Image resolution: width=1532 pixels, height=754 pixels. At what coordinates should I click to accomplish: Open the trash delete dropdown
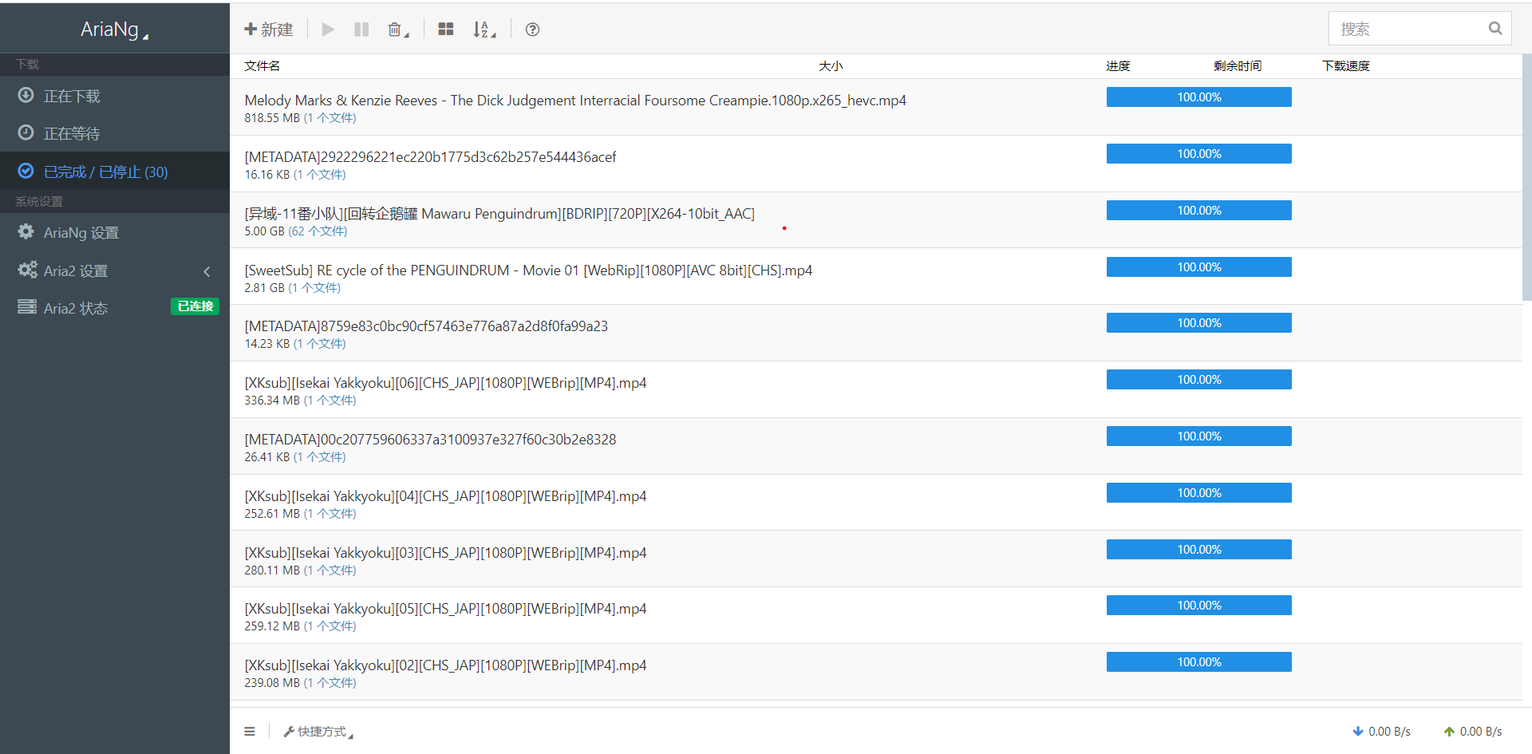397,30
